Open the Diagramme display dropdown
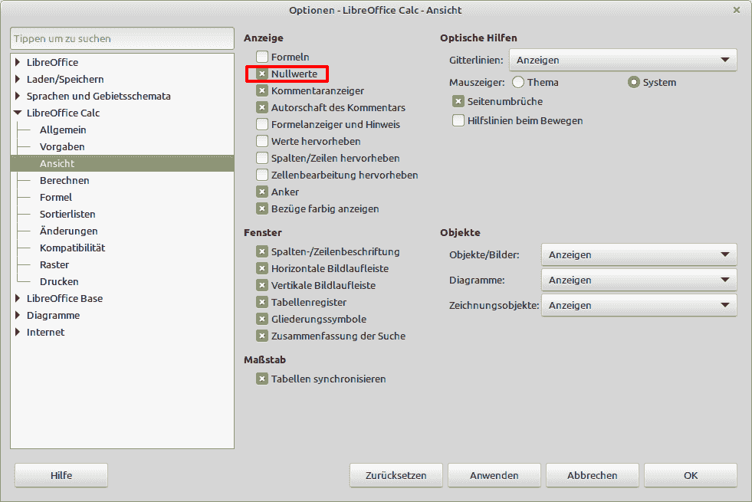752x502 pixels. click(x=639, y=280)
